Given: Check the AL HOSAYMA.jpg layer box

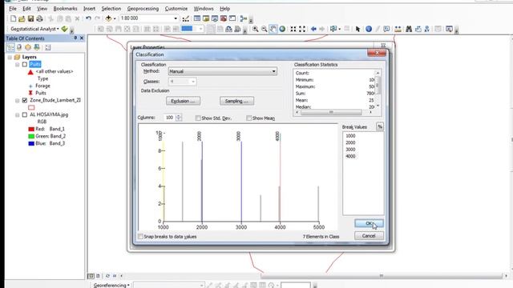Looking at the screenshot, I should tap(25, 114).
